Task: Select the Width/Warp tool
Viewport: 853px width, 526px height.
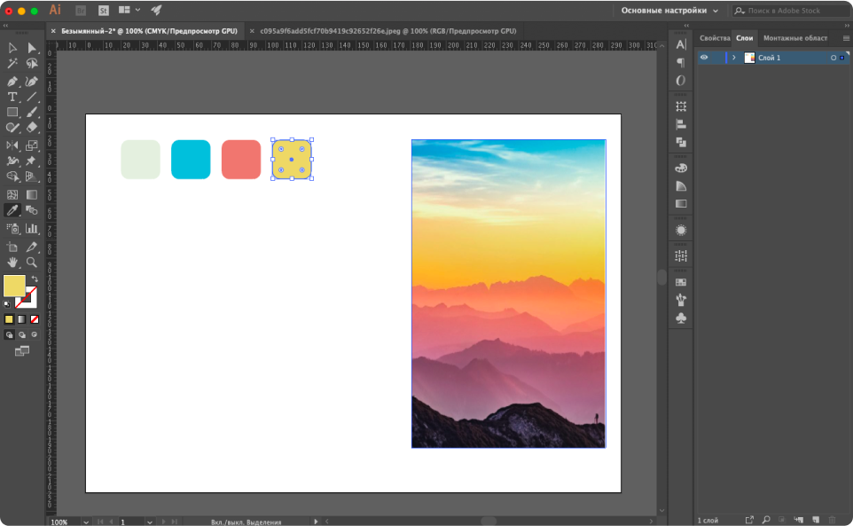Action: coord(12,161)
